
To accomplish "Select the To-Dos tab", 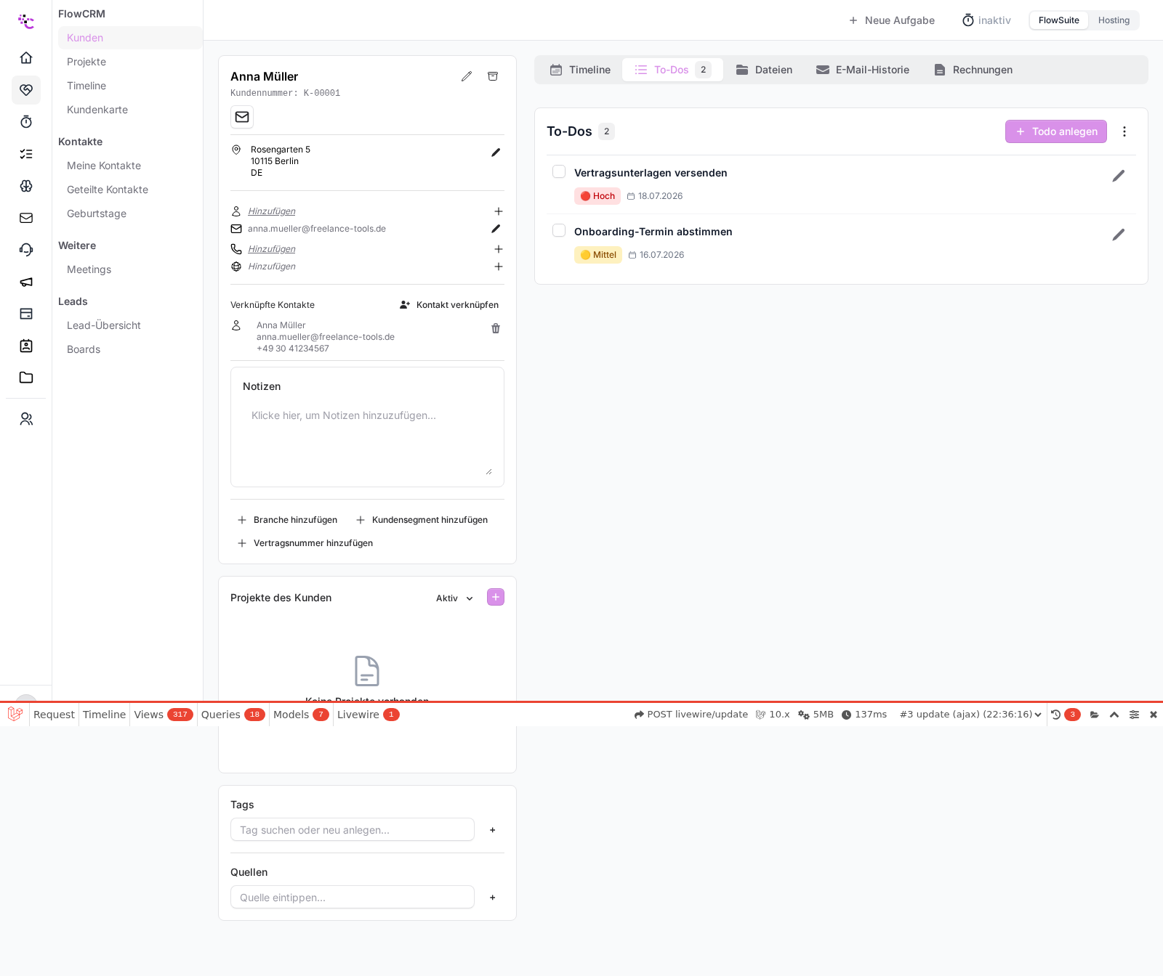I will [672, 70].
